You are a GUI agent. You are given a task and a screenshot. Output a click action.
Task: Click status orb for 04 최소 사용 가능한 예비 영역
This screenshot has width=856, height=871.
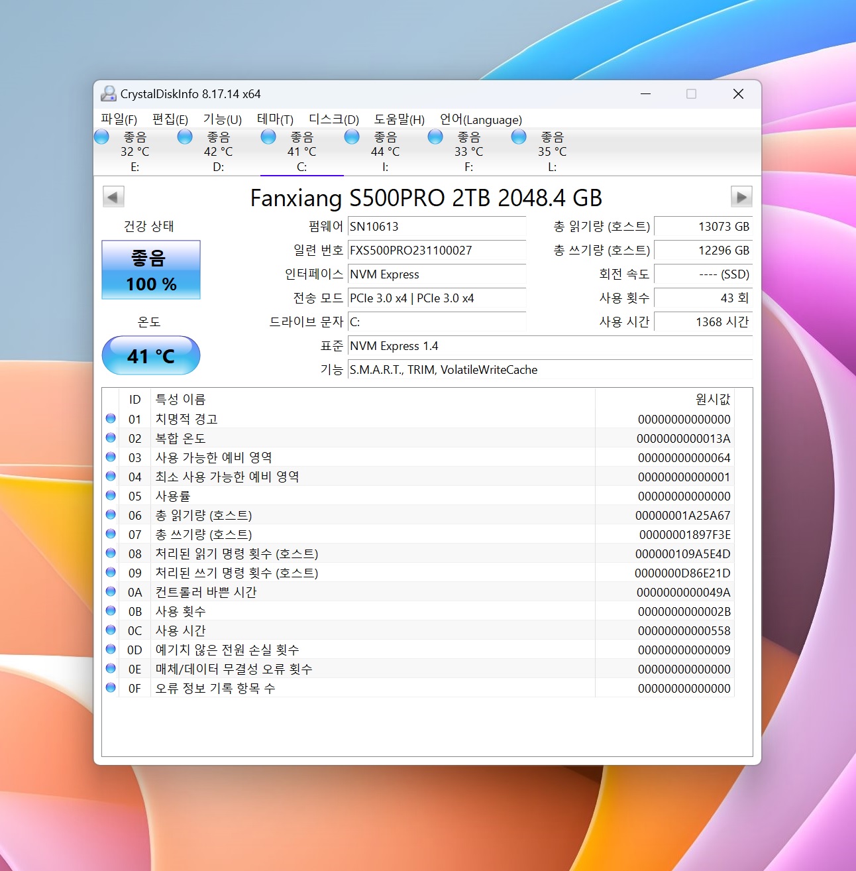111,476
